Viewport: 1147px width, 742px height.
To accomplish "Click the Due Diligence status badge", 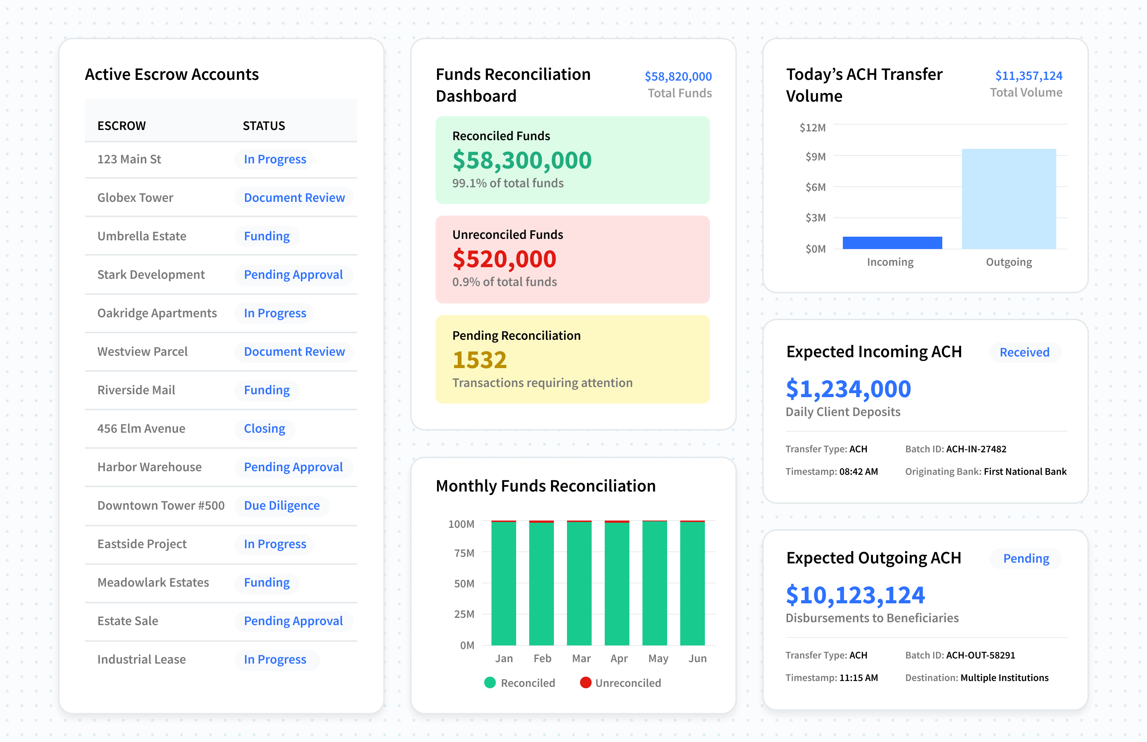I will pyautogui.click(x=282, y=506).
